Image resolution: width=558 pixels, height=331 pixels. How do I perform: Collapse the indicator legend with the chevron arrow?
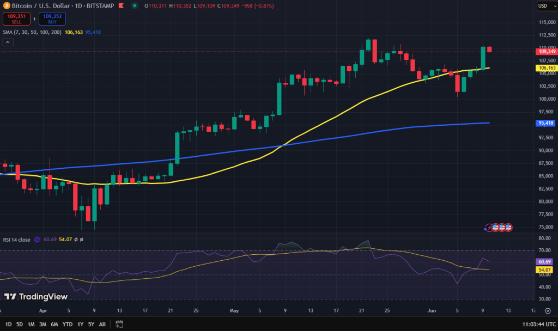tap(8, 41)
